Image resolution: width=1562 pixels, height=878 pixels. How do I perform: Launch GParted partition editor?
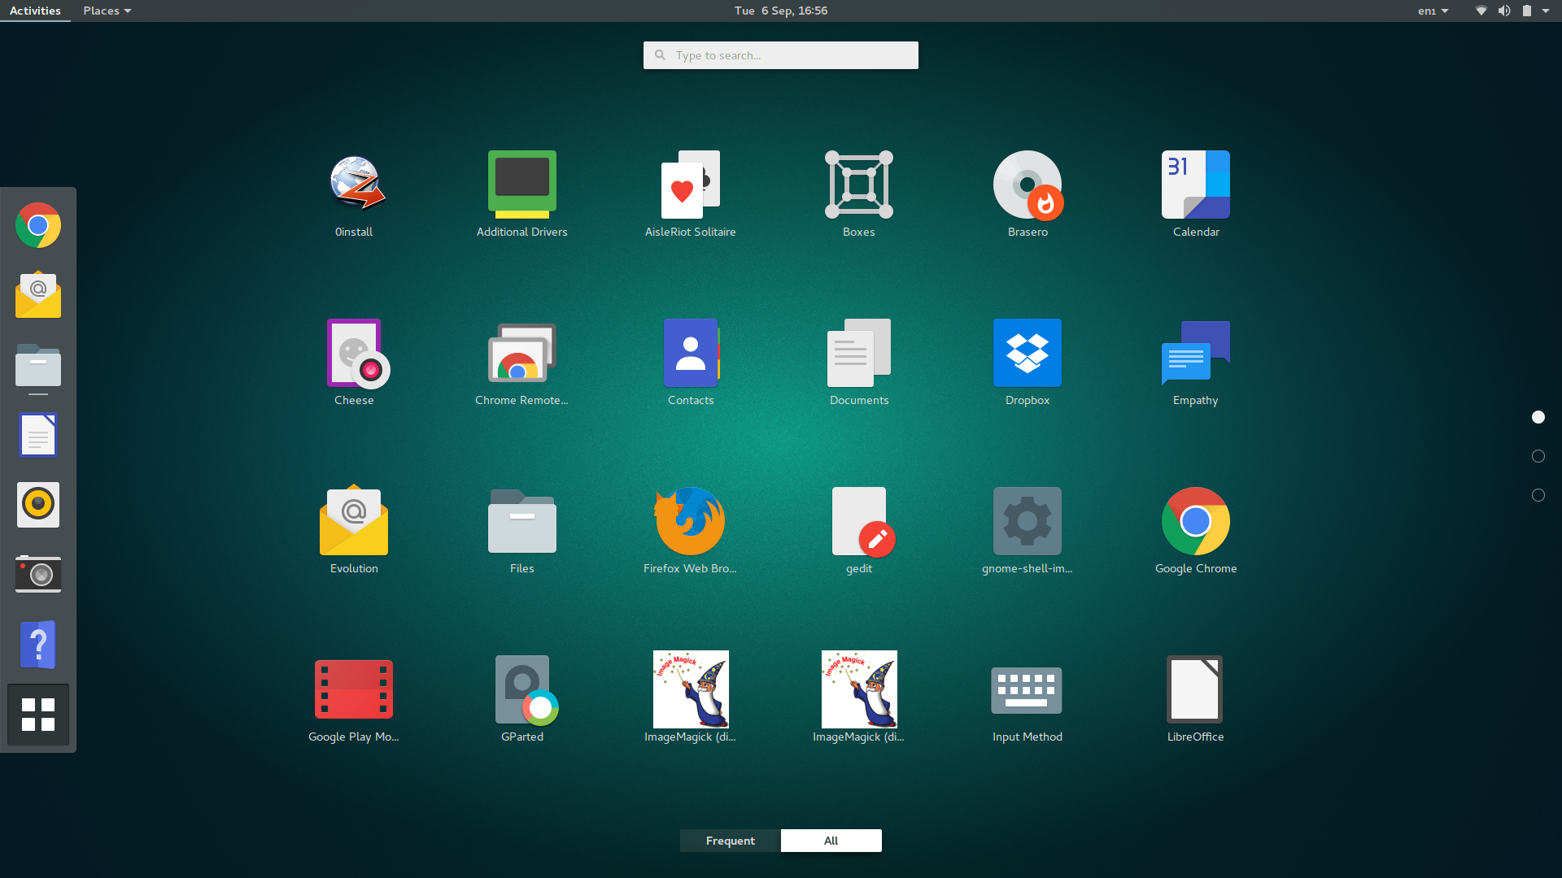point(526,689)
